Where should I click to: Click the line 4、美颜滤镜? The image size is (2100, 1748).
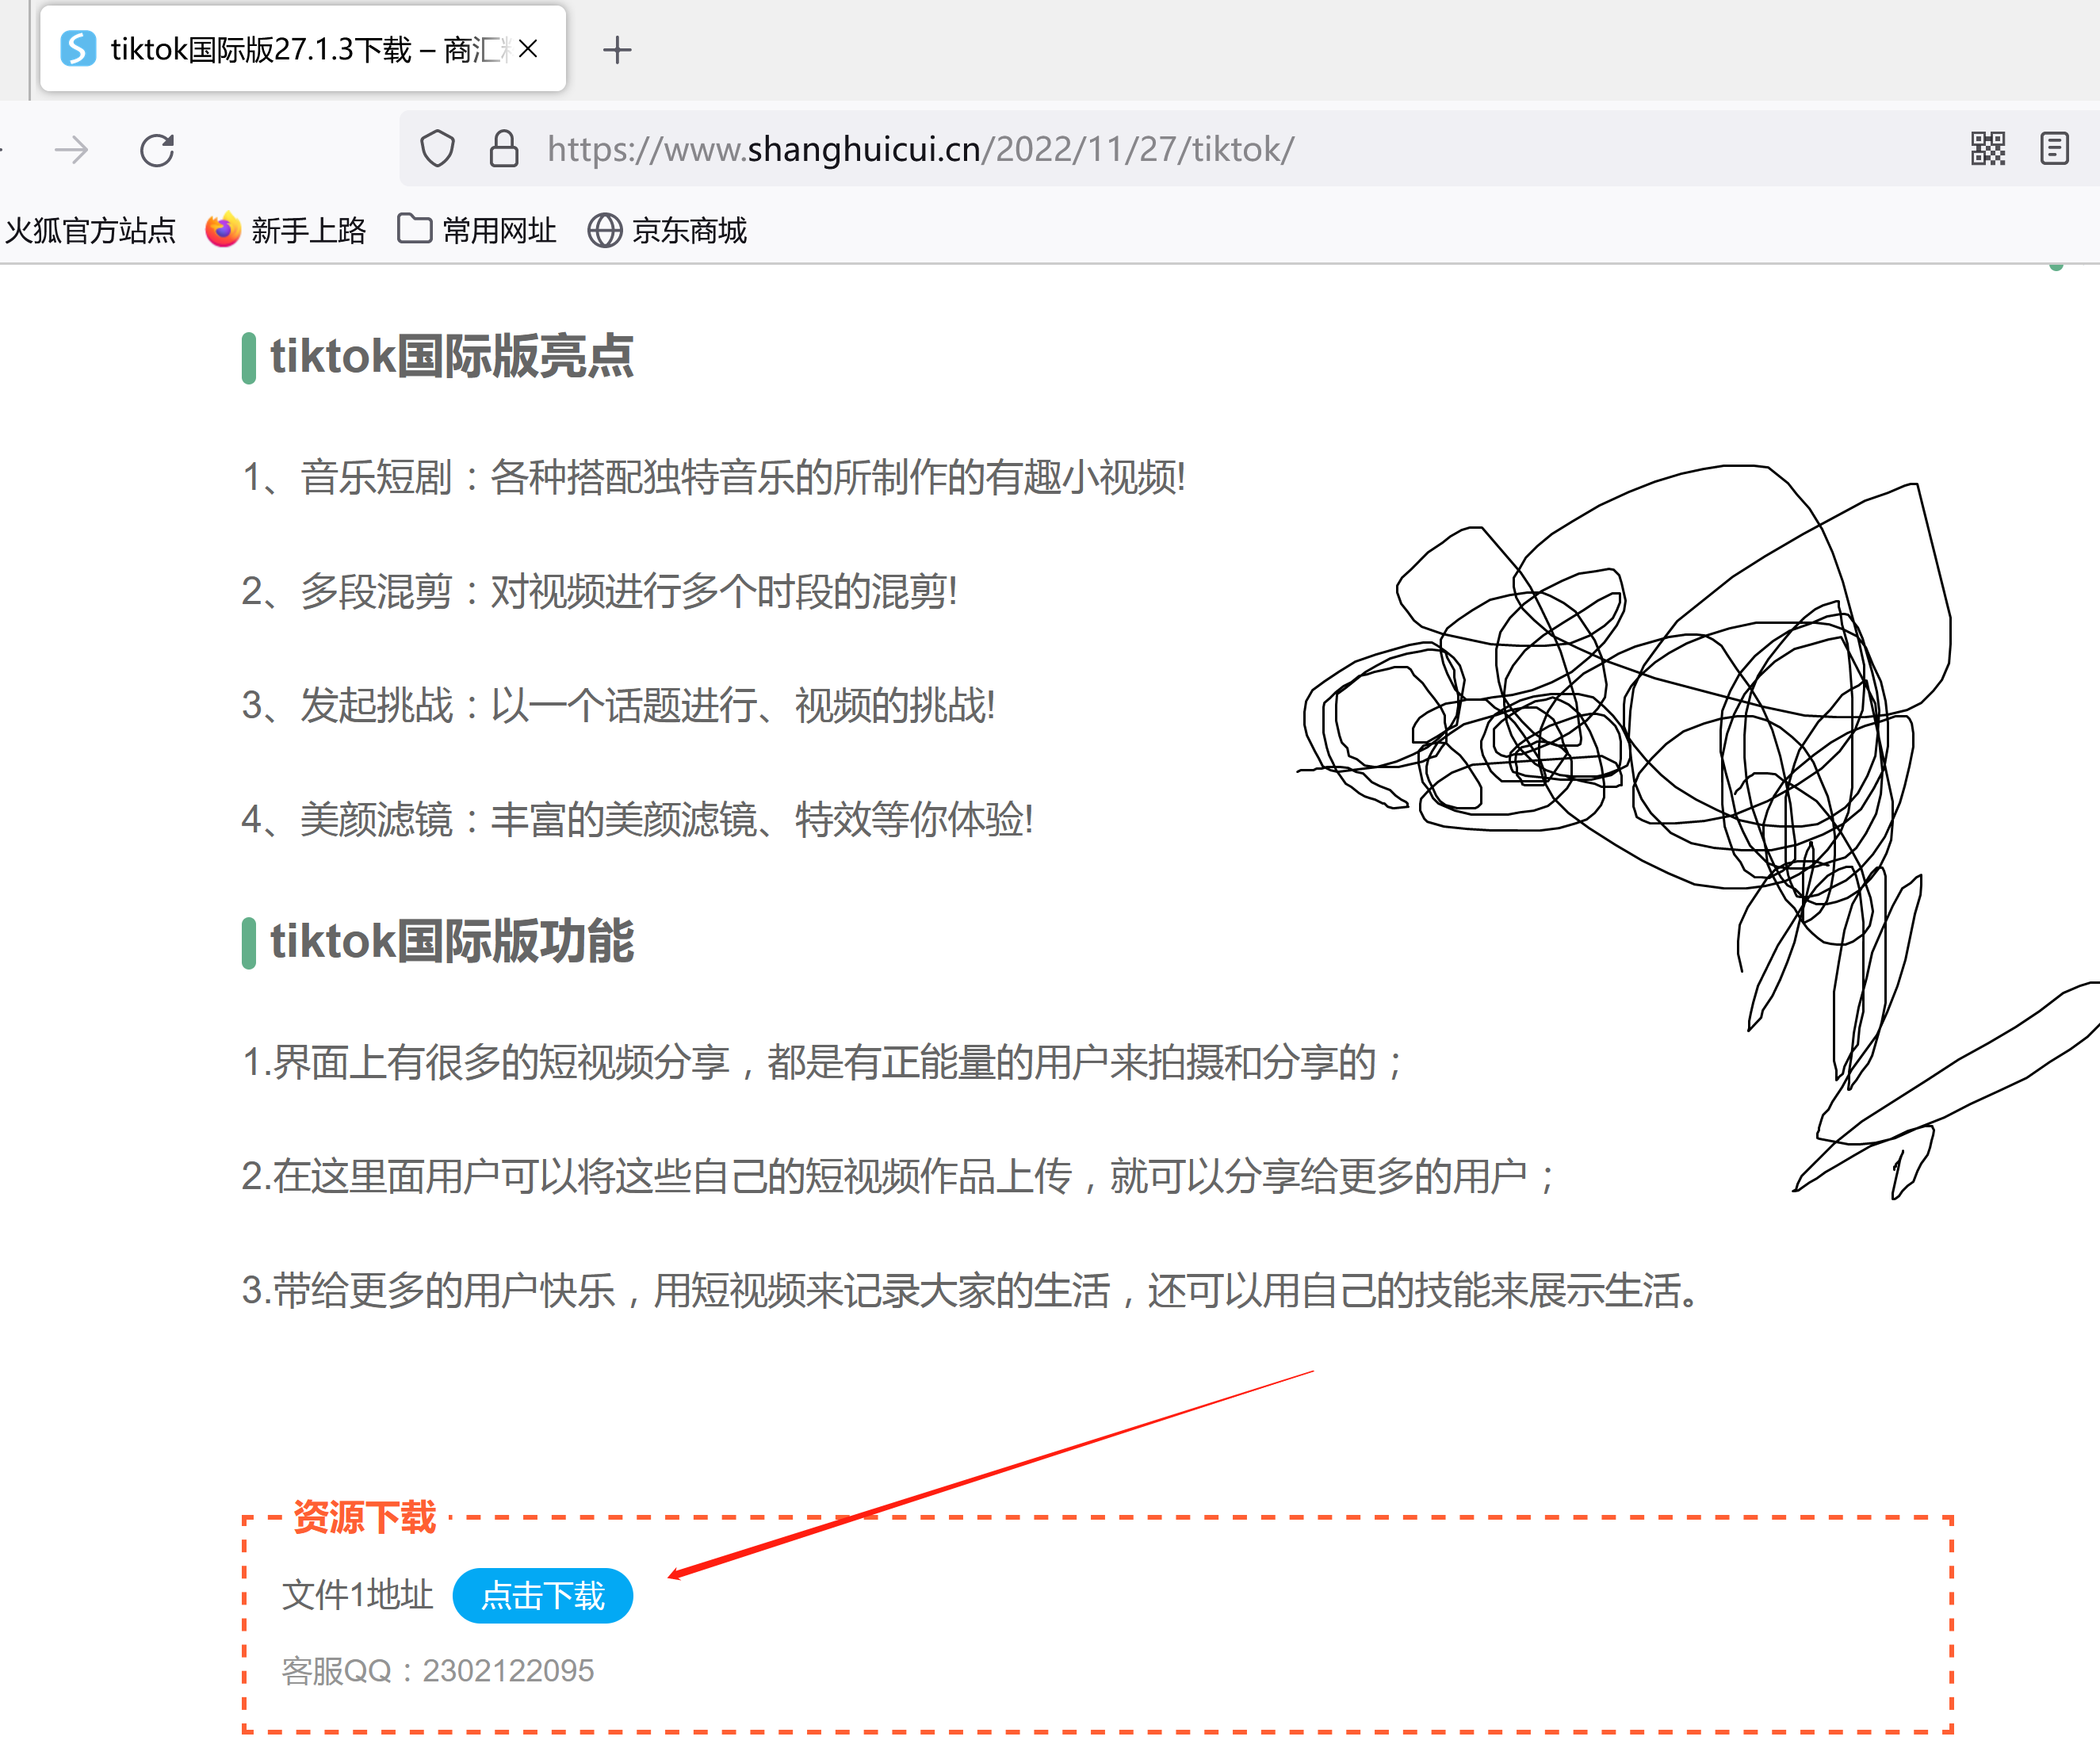[638, 819]
